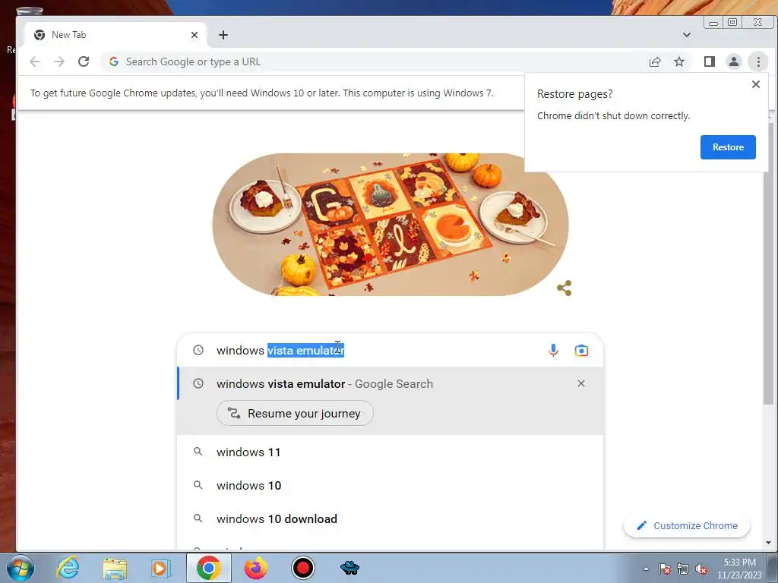This screenshot has height=583, width=778.
Task: Click network status tray icon
Action: pos(683,569)
